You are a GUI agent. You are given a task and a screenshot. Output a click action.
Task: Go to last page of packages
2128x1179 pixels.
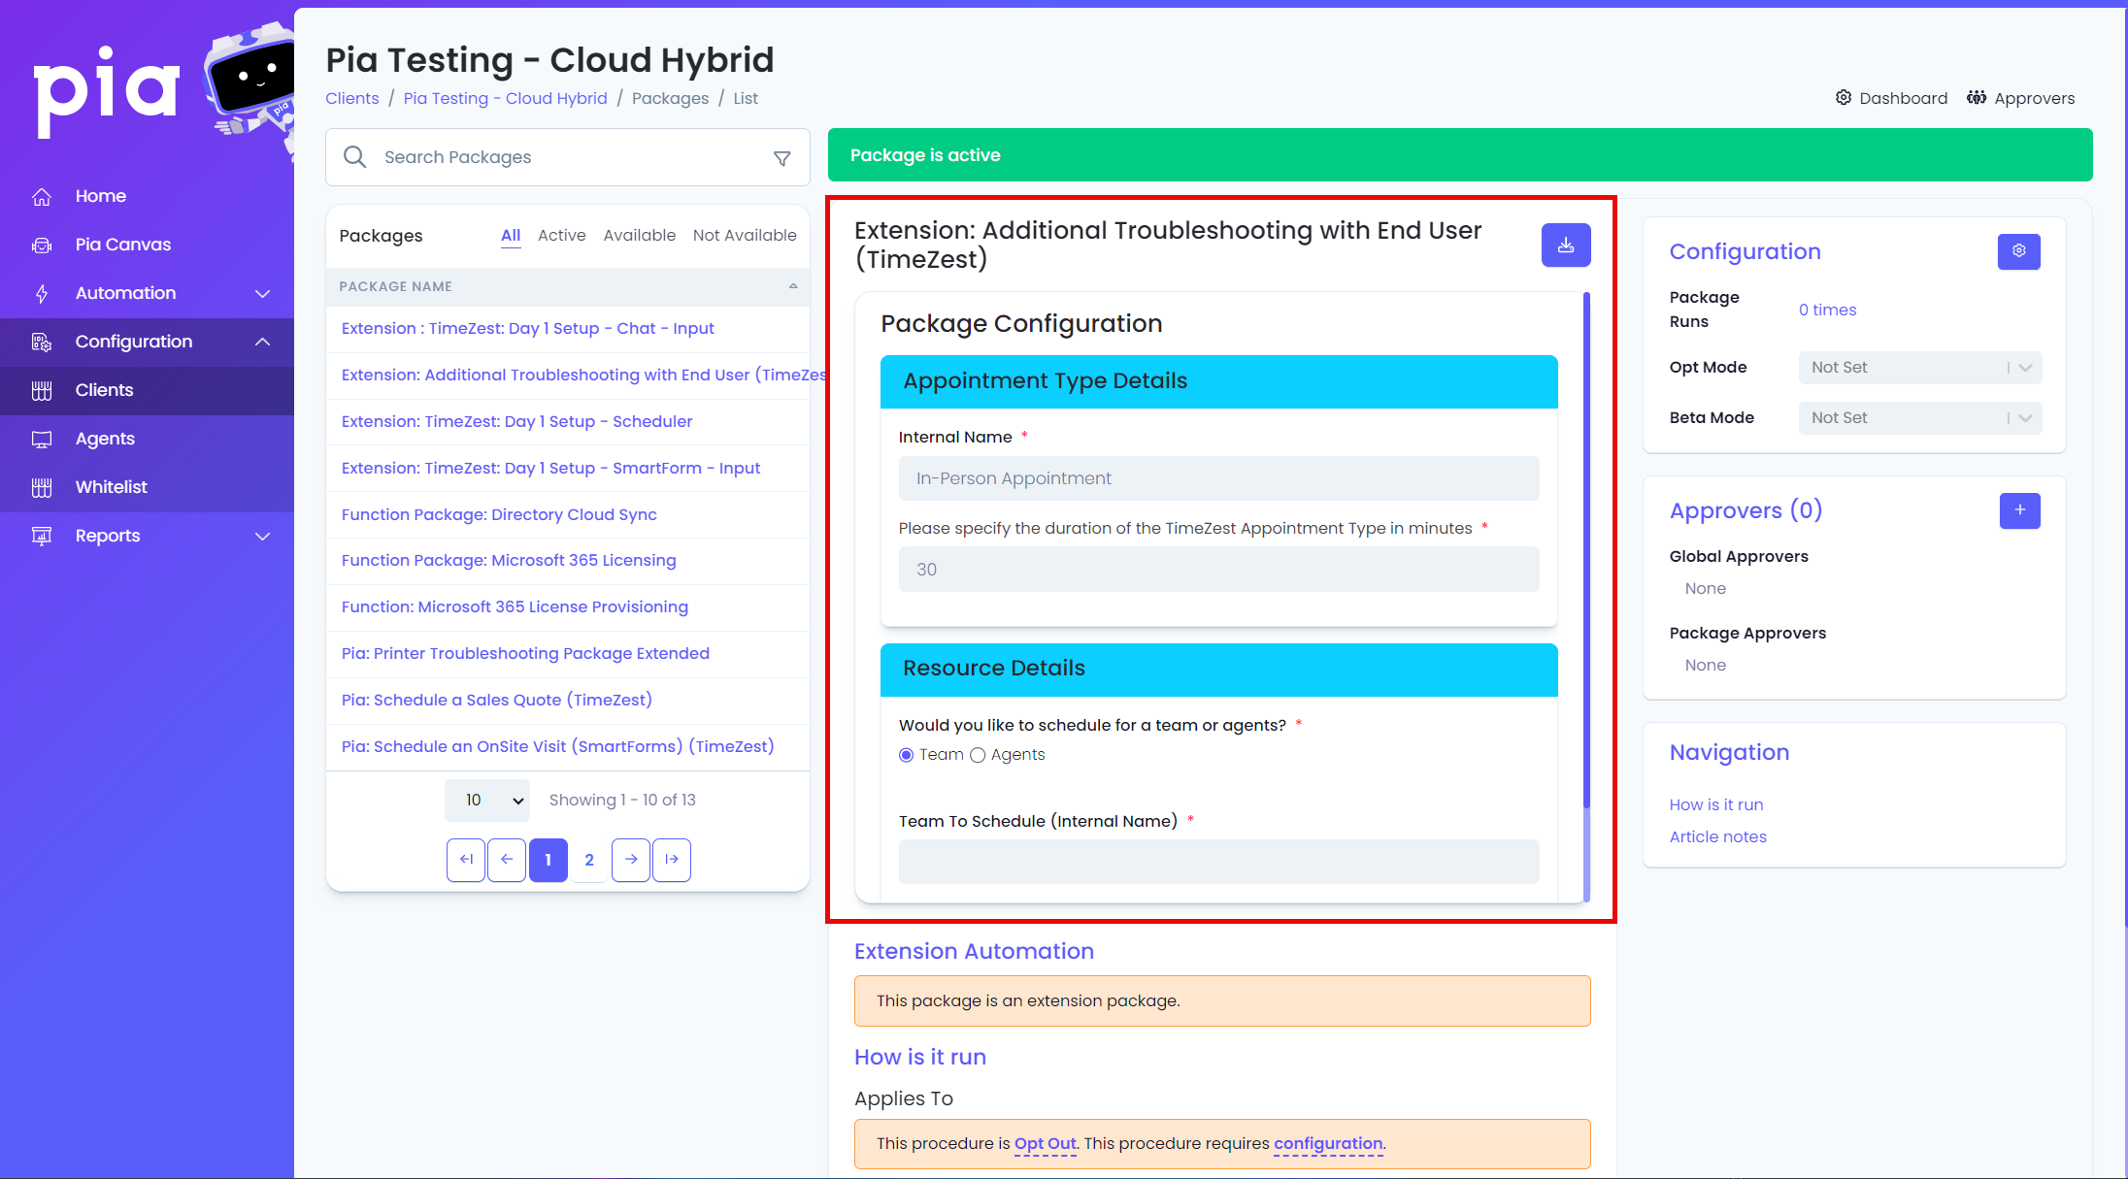pos(672,860)
